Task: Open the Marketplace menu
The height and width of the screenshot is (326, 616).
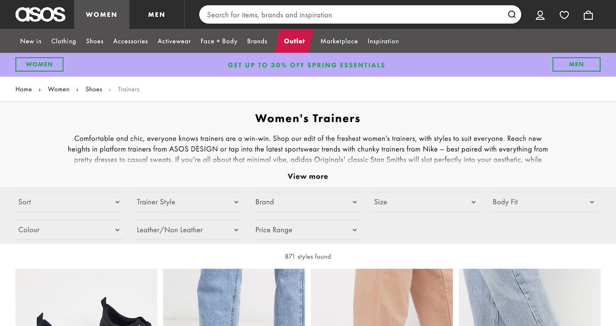Action: (339, 41)
